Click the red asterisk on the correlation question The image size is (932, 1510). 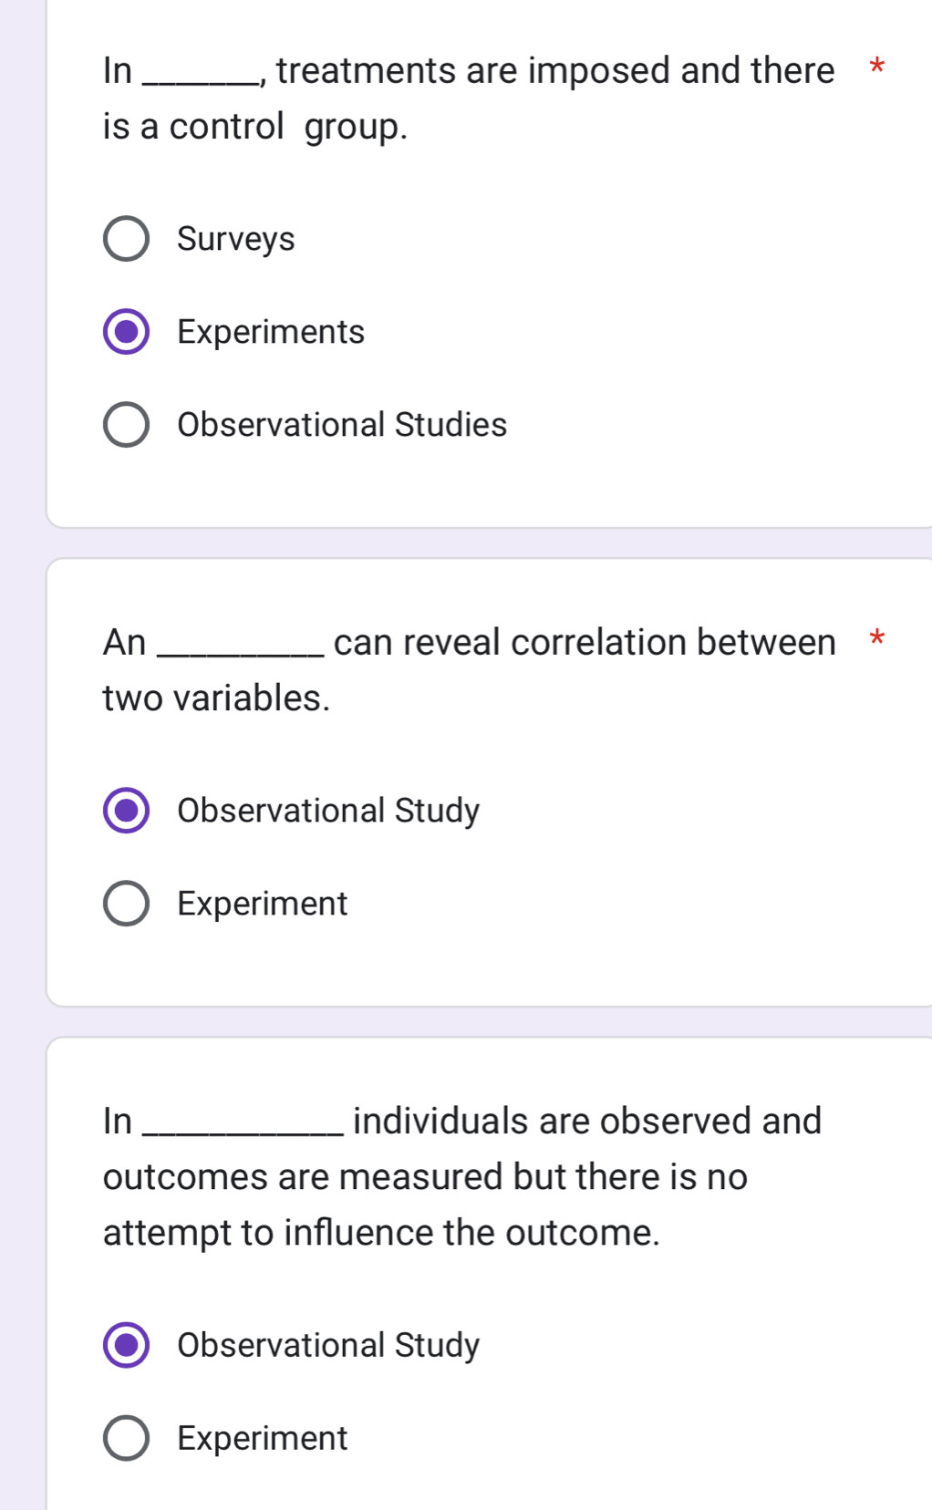876,639
